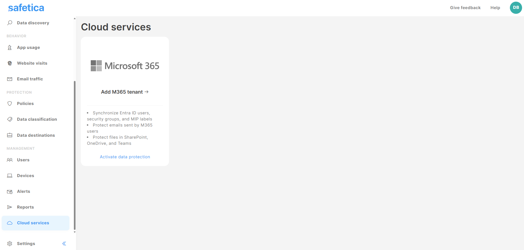Click the Website visits browser icon
This screenshot has height=250, width=524.
pos(10,63)
